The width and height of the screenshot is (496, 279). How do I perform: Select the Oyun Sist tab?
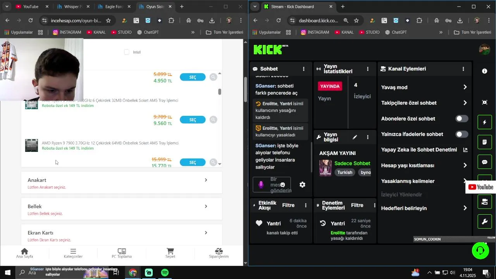click(x=155, y=7)
